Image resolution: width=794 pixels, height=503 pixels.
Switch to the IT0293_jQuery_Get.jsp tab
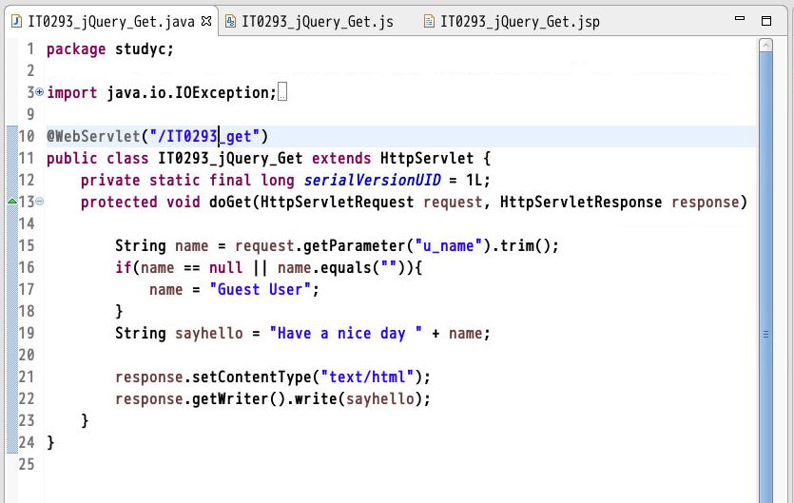tap(512, 21)
